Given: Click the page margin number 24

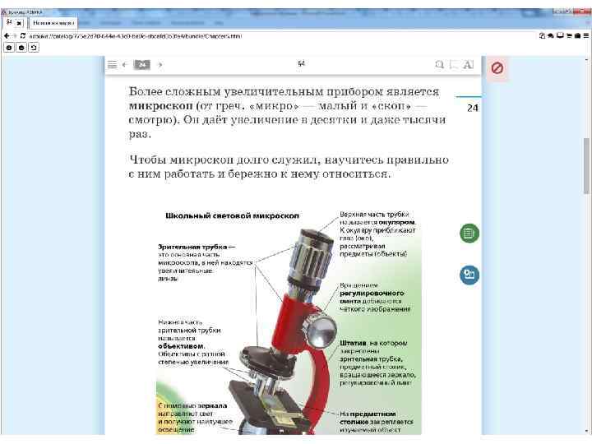Looking at the screenshot, I should click(x=473, y=108).
